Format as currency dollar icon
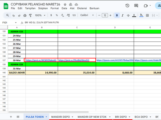 pyautogui.click(x=51, y=15)
